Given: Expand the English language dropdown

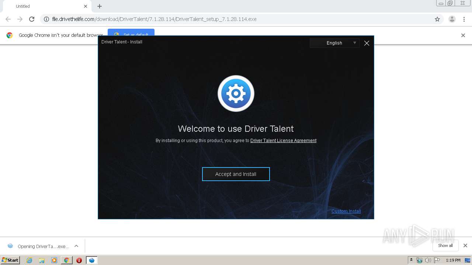Looking at the screenshot, I should click(334, 43).
